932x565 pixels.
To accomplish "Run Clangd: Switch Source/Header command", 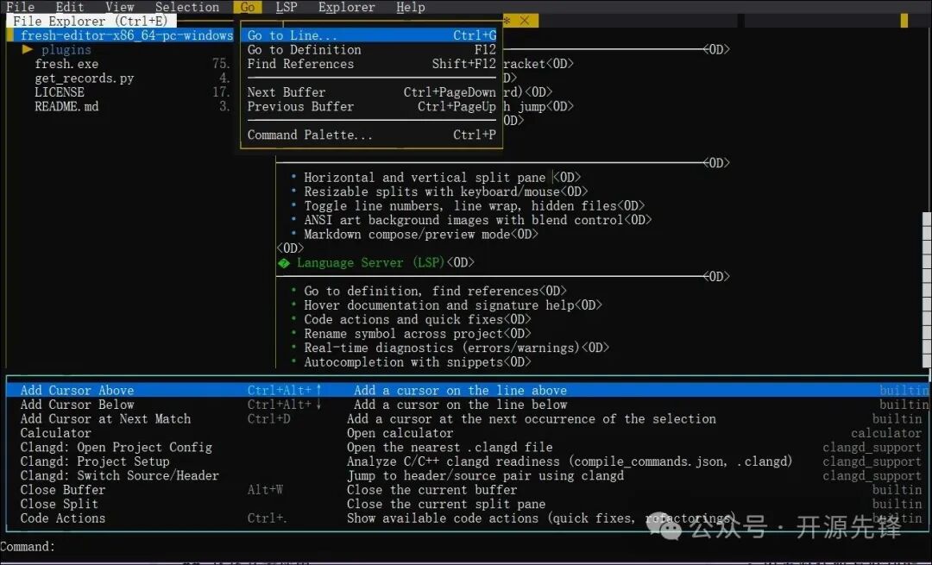I will click(x=467, y=476).
